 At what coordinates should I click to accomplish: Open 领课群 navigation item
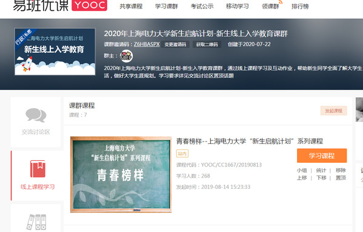[270, 7]
